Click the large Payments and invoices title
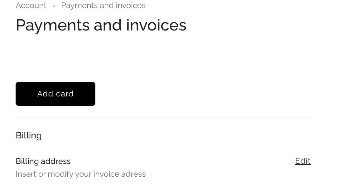This screenshot has height=186, width=341. tap(101, 25)
